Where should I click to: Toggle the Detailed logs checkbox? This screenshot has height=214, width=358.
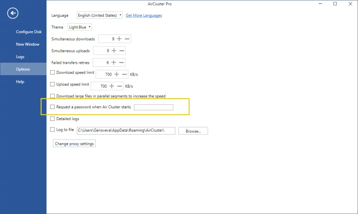(x=53, y=119)
